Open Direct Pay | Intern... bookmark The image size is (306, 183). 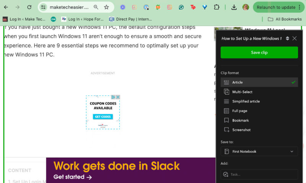click(x=130, y=19)
